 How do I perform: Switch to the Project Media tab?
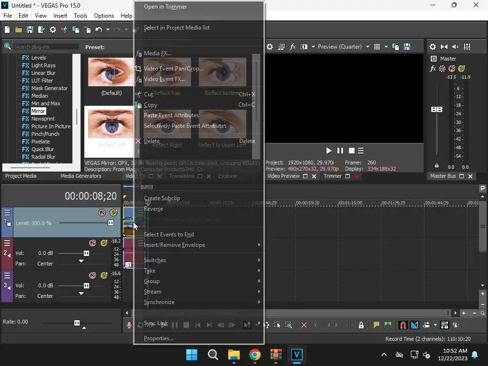point(21,176)
